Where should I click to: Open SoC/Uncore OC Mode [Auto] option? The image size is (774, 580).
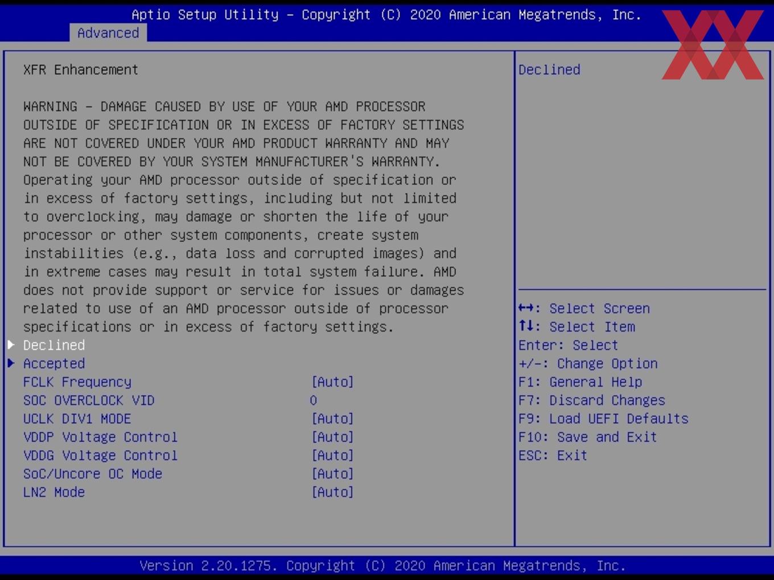point(332,474)
